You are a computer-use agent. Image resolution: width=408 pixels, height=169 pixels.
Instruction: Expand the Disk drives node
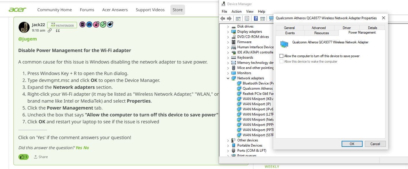[x=228, y=26]
